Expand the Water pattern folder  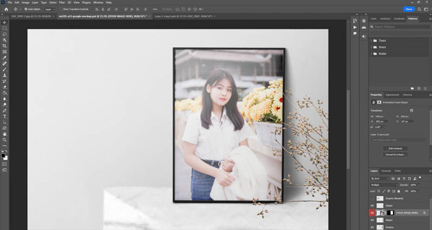pos(372,54)
